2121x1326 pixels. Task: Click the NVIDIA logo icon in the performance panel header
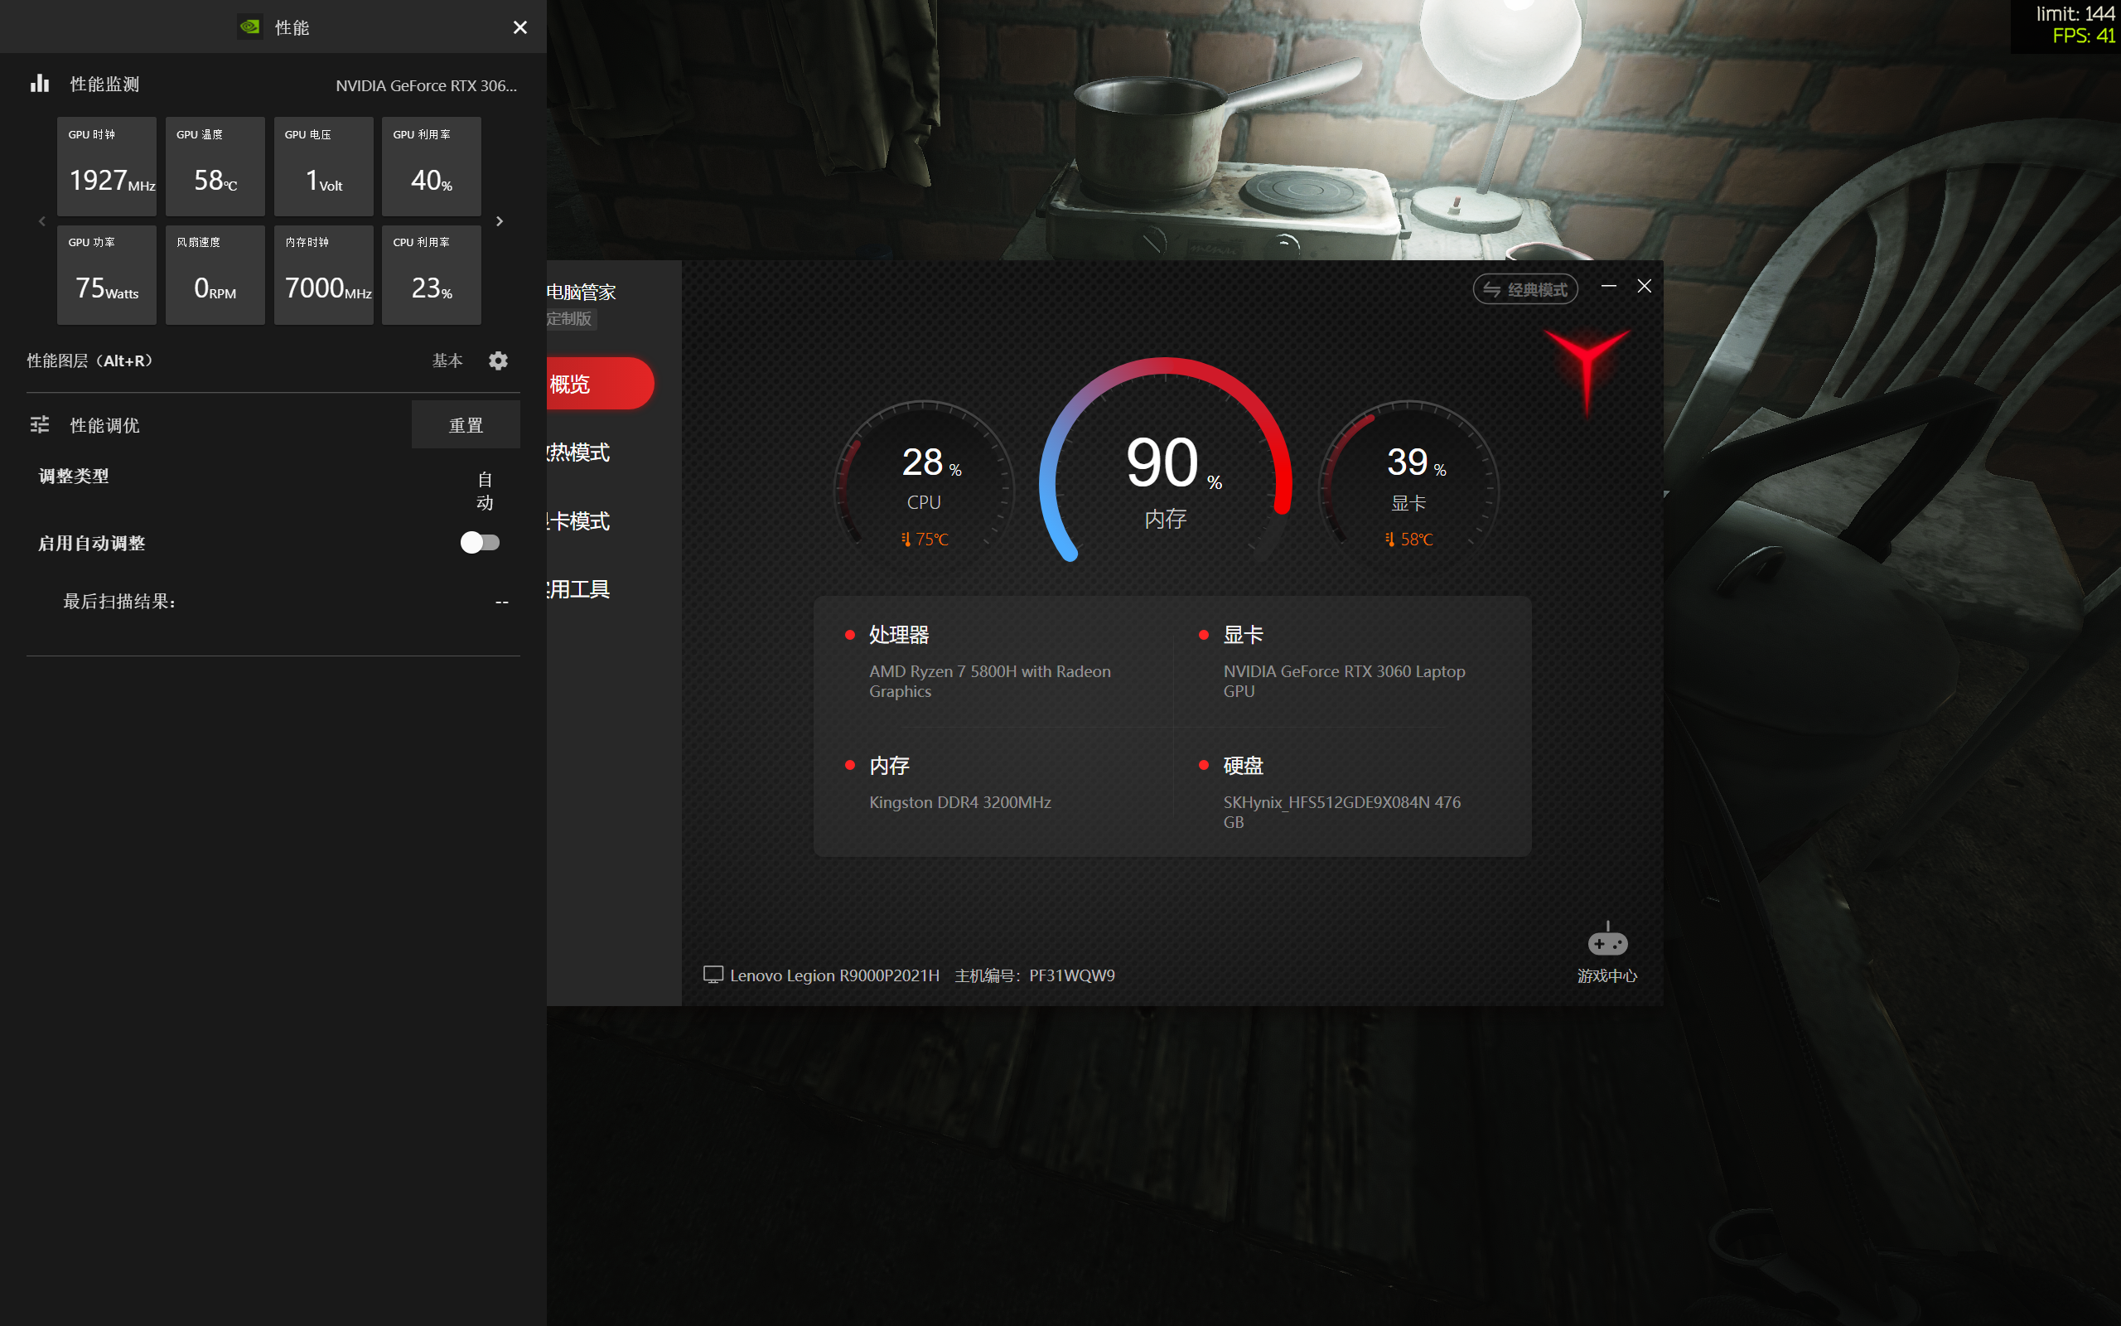pyautogui.click(x=249, y=27)
